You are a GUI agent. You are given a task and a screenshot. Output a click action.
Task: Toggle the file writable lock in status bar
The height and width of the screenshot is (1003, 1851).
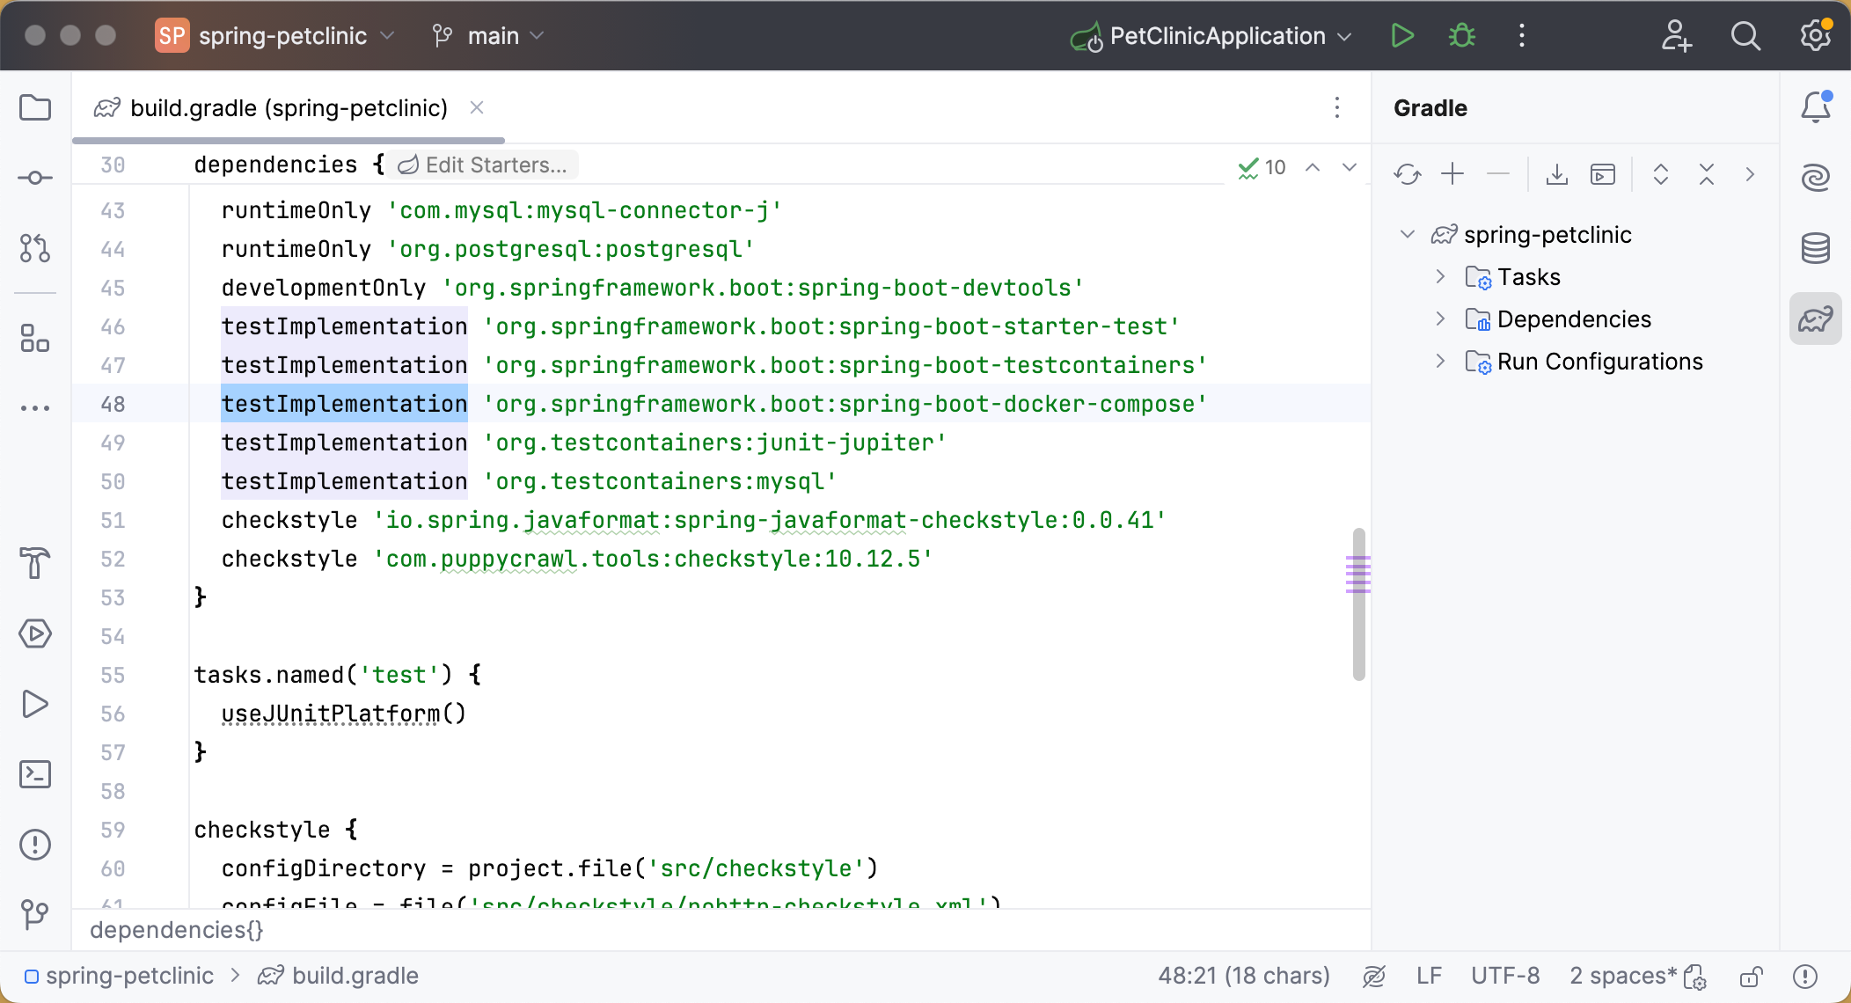pyautogui.click(x=1749, y=976)
